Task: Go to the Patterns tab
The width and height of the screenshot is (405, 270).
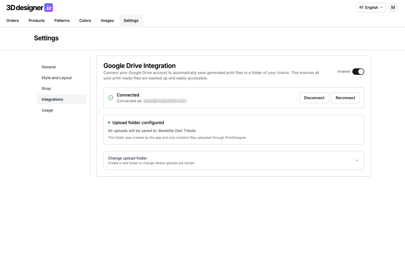Action: pyautogui.click(x=62, y=20)
